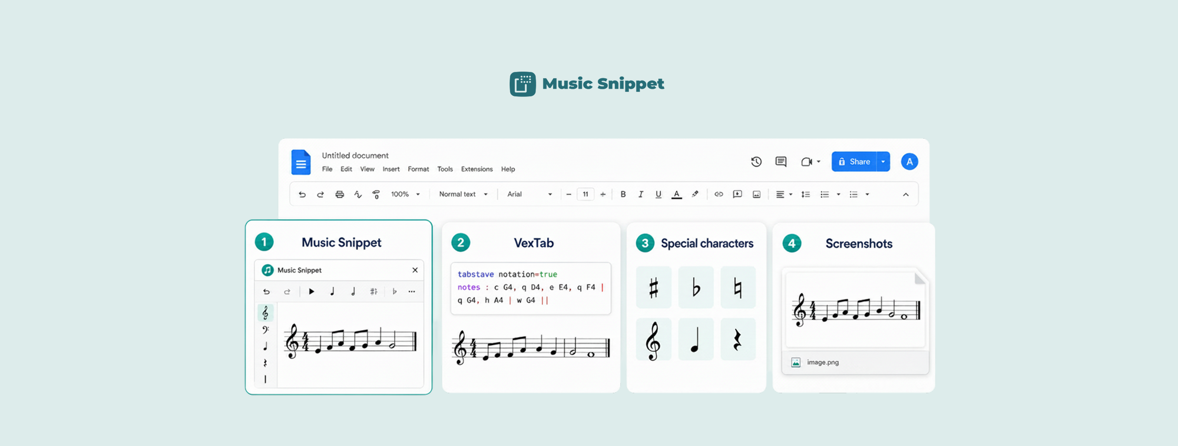Open the Normal text style dropdown
Screen dimensions: 1178x446
pyautogui.click(x=464, y=194)
